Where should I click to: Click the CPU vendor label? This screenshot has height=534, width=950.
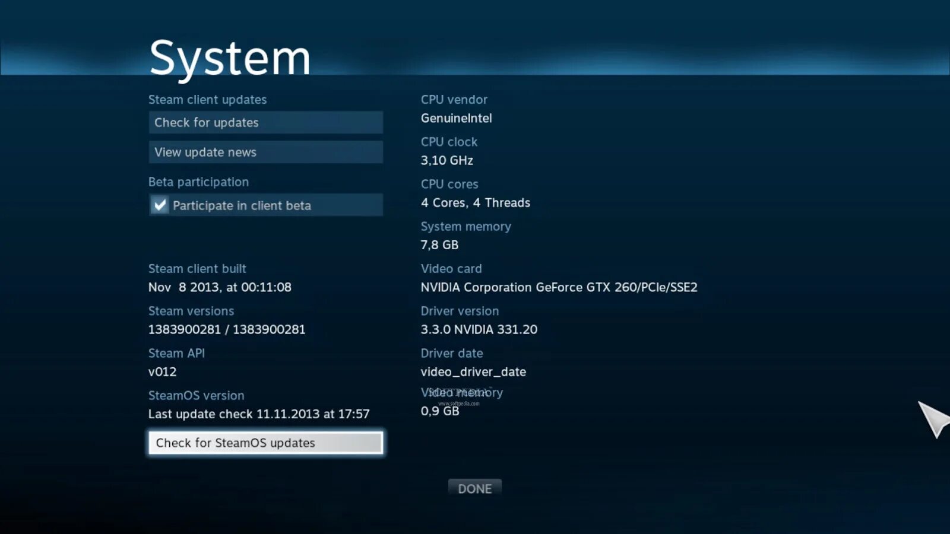click(x=454, y=99)
